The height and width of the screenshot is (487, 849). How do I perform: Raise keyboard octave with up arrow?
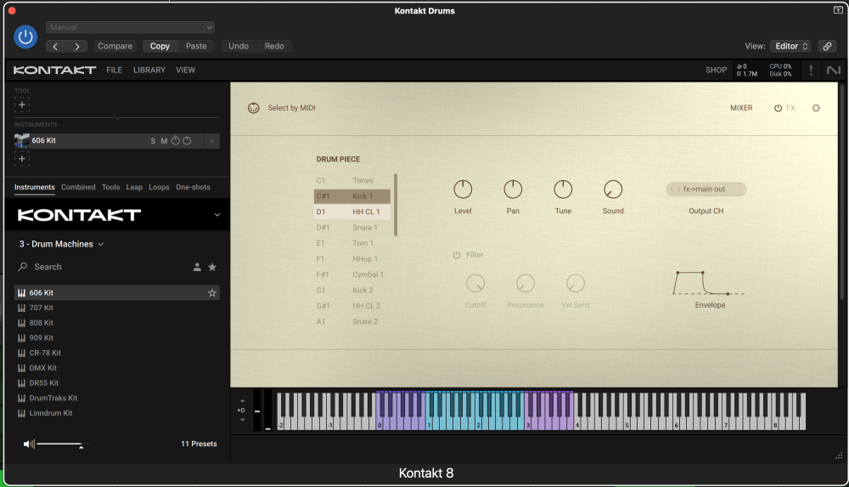coord(243,401)
